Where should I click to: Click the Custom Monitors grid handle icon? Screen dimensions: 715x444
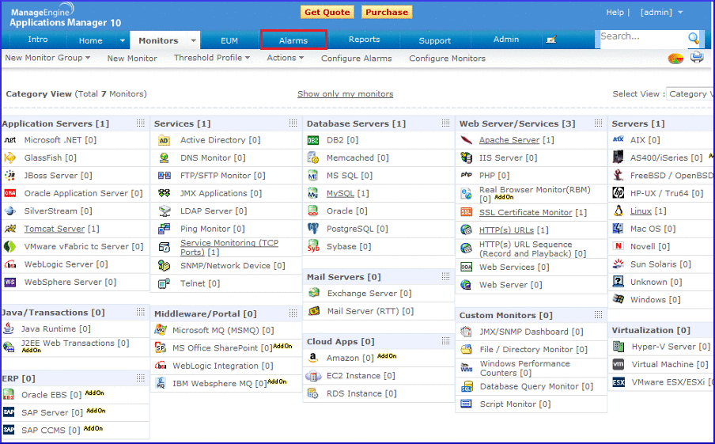pos(598,314)
